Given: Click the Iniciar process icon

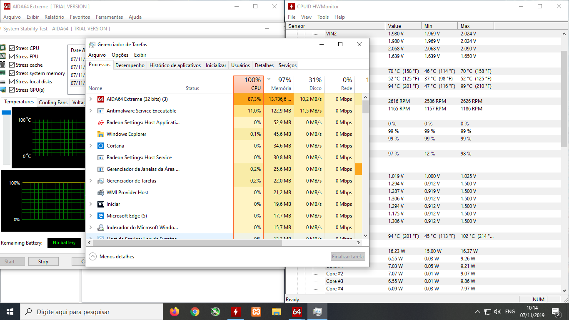Looking at the screenshot, I should click(x=100, y=204).
